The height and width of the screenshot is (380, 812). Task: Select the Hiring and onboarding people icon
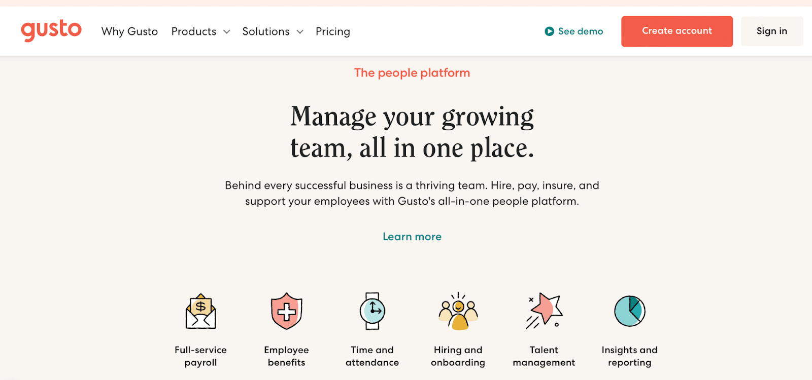pos(458,311)
